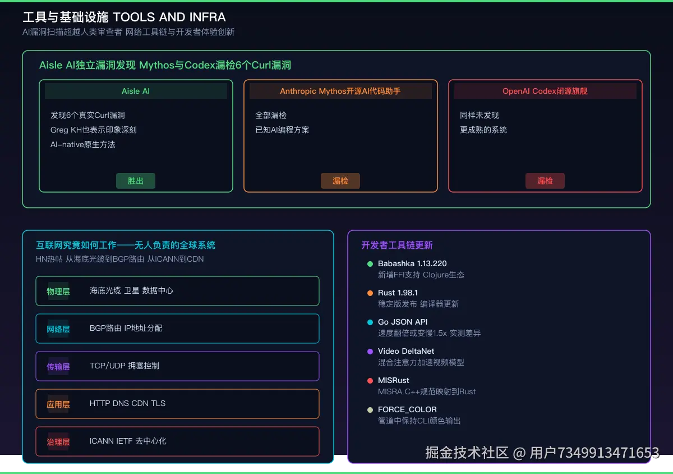Click the line 同样未发现
The height and width of the screenshot is (474, 673).
(x=480, y=115)
